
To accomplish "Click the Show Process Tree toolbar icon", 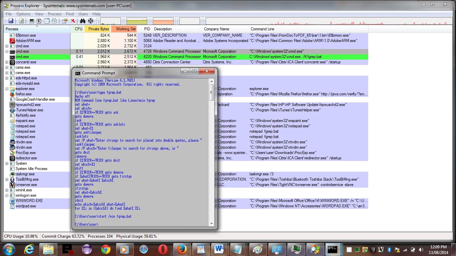I will (x=39, y=21).
